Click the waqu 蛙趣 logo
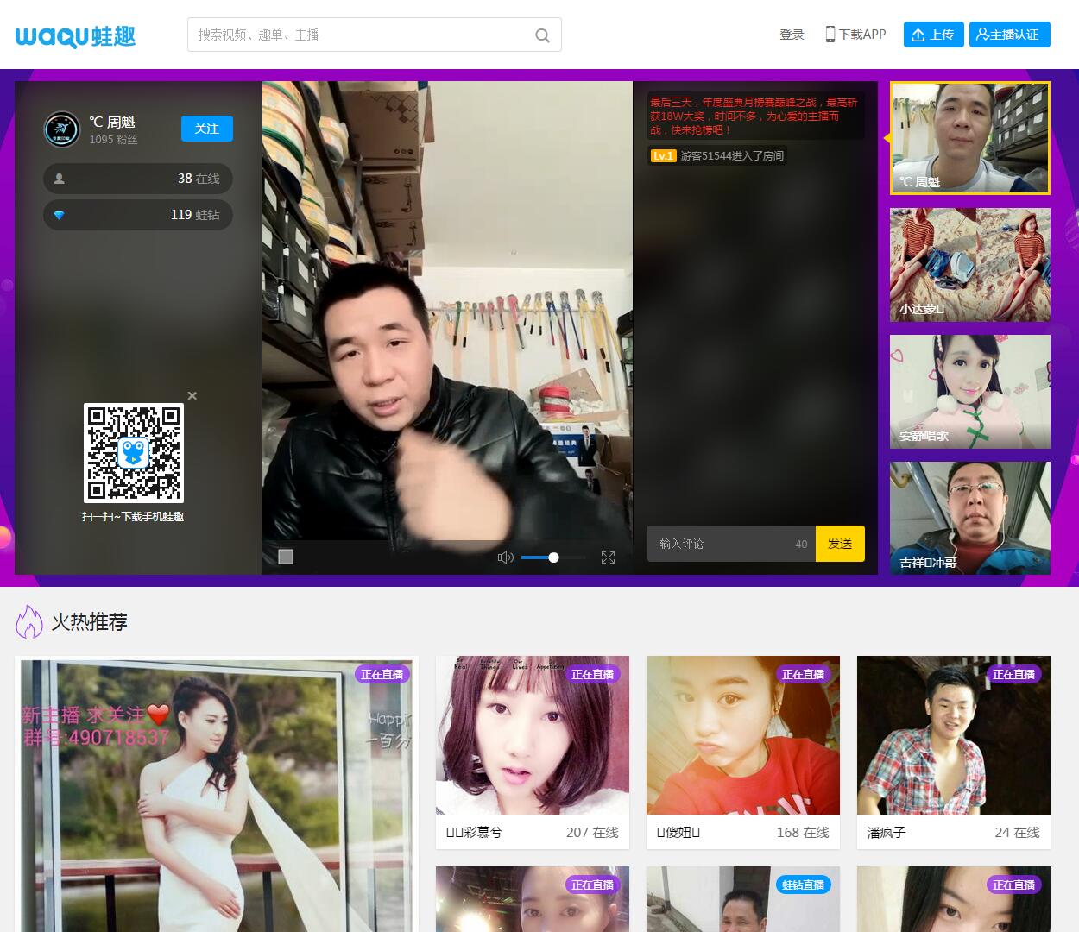Viewport: 1079px width, 932px height. pyautogui.click(x=75, y=35)
